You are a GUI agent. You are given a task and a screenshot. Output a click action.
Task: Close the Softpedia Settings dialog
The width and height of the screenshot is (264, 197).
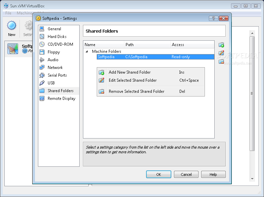point(224,18)
